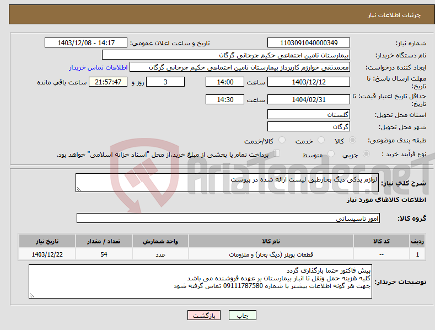Select the کالا/خدمت radio button
This screenshot has height=330, width=435.
[x=282, y=140]
